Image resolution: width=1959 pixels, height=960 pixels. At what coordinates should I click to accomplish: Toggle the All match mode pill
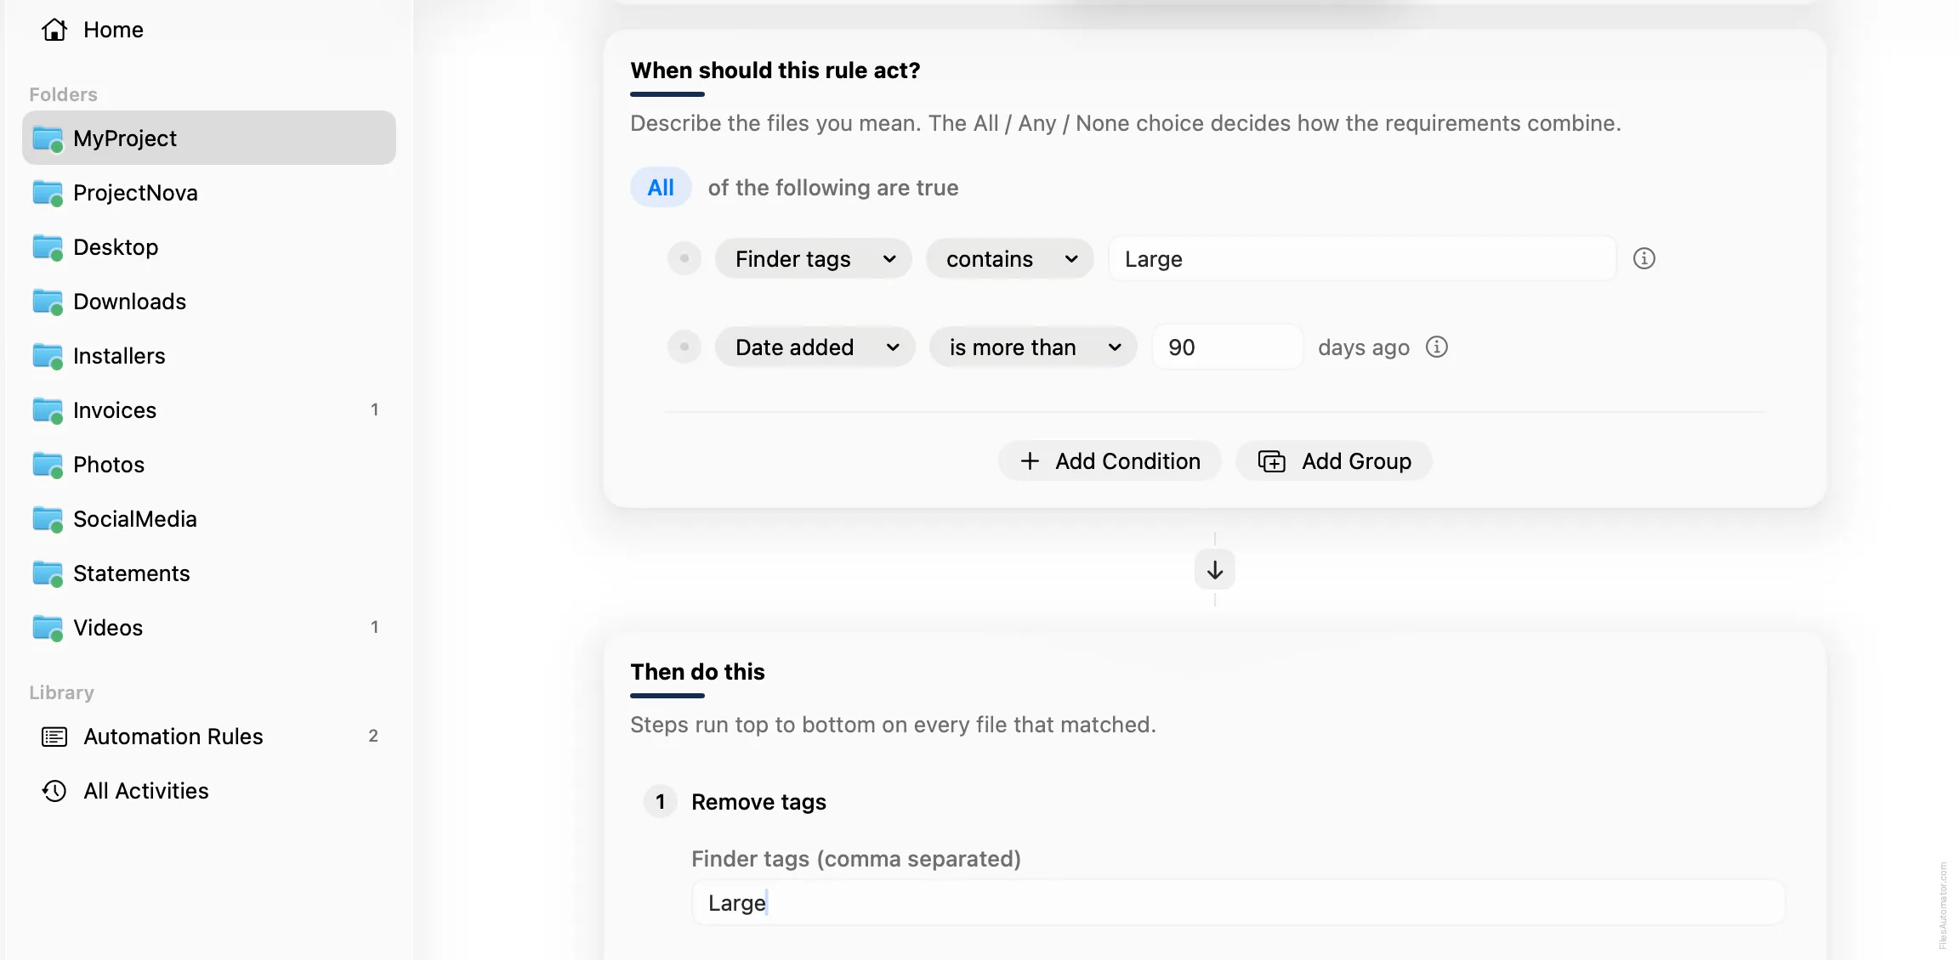(661, 188)
